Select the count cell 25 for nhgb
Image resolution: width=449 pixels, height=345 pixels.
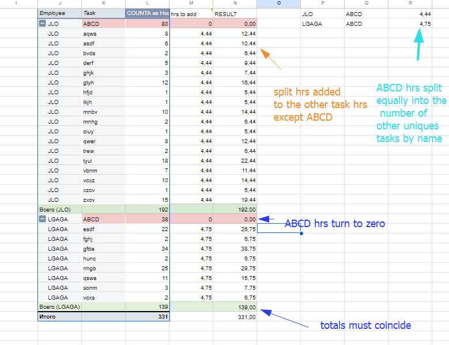click(x=147, y=268)
